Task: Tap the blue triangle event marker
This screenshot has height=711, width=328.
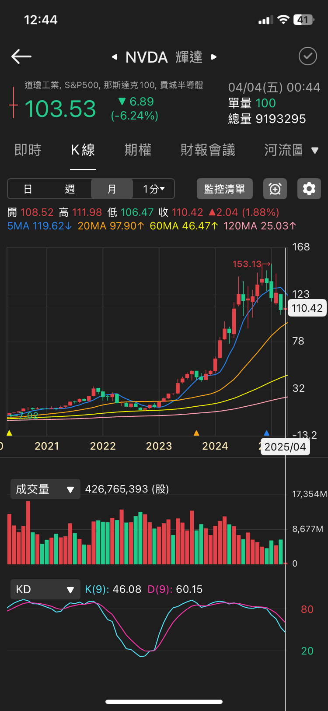Action: [267, 433]
